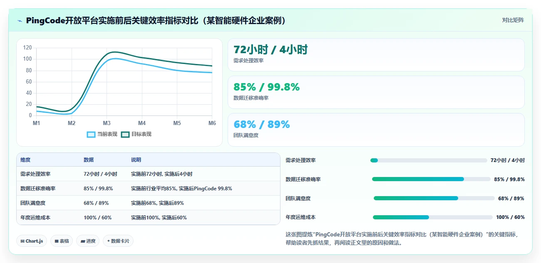The image size is (541, 263).
Task: Click the M3 axis label on chart
Action: pos(107,123)
